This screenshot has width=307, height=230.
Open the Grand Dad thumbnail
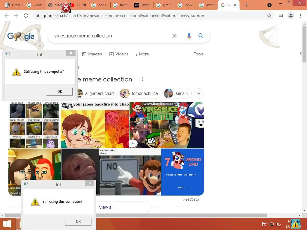(183, 172)
